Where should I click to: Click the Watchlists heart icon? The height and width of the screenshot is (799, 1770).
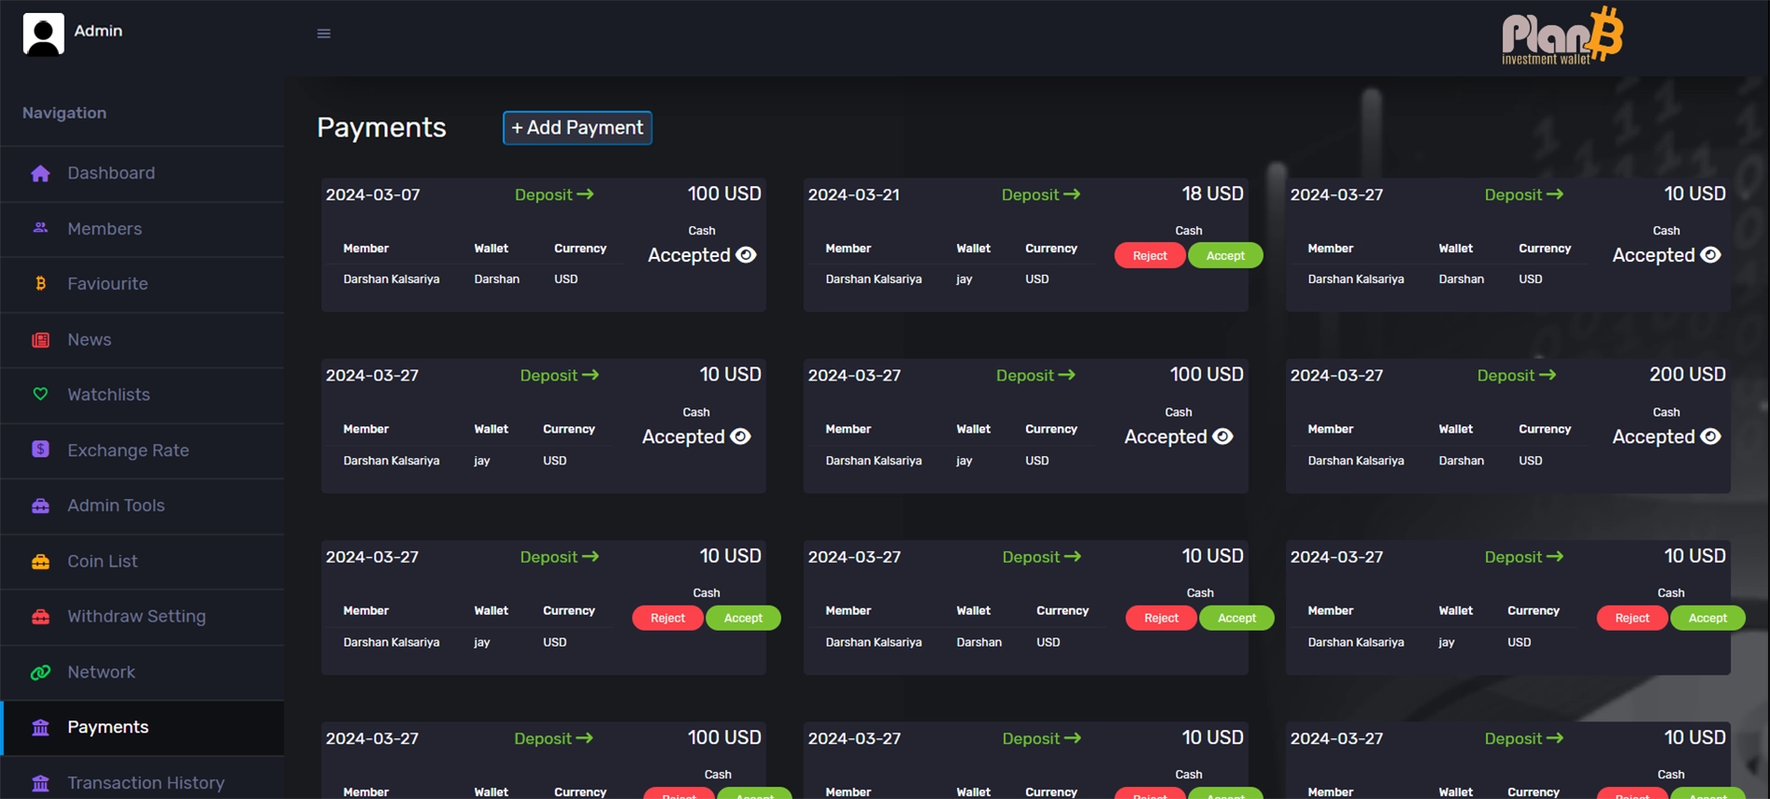point(40,394)
